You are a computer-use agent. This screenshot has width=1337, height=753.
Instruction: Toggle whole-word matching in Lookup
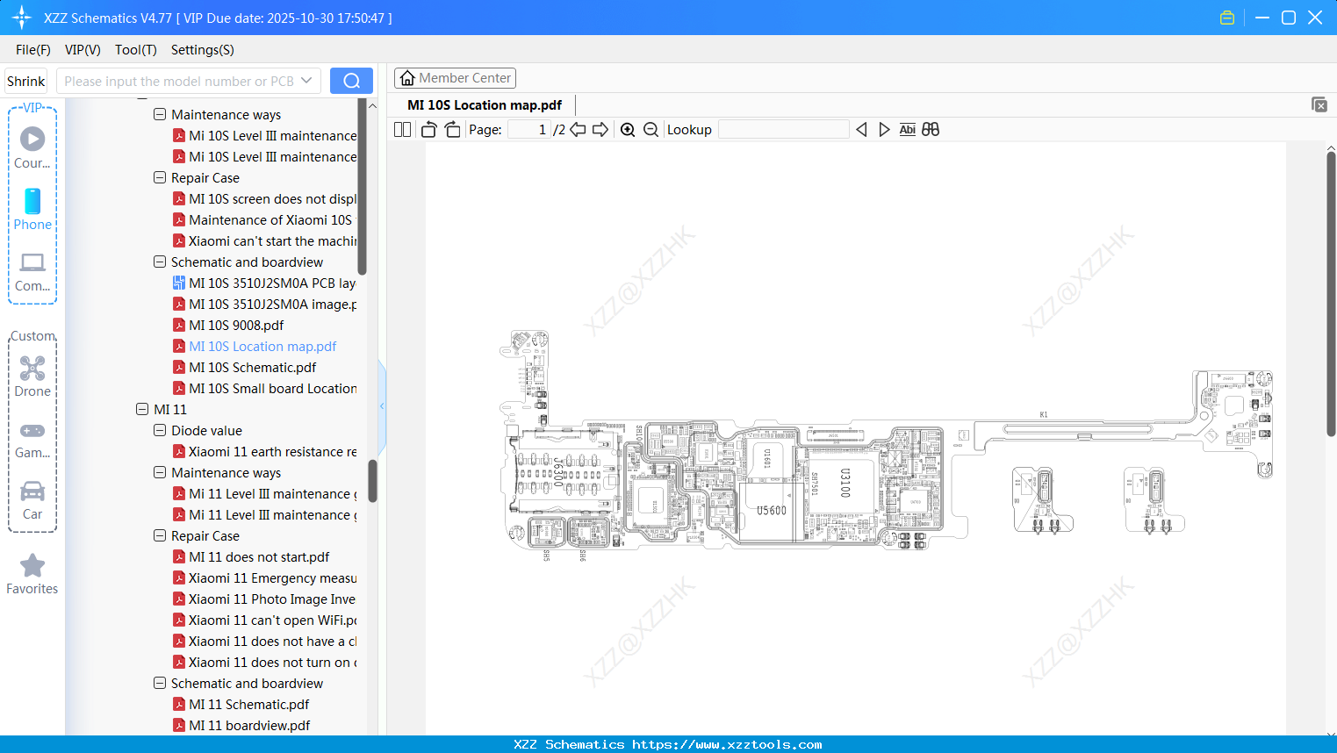coord(907,129)
